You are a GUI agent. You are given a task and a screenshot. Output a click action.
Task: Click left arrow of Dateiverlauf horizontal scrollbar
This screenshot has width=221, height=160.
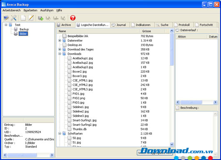(178, 102)
